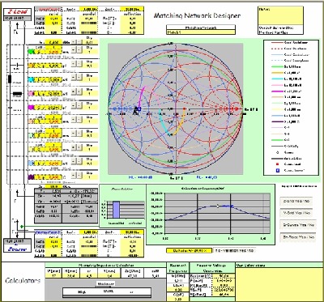Screen dimensions: 324x302
Task: Toggle the Y-Grid Yes / No button
Action: tap(296, 213)
